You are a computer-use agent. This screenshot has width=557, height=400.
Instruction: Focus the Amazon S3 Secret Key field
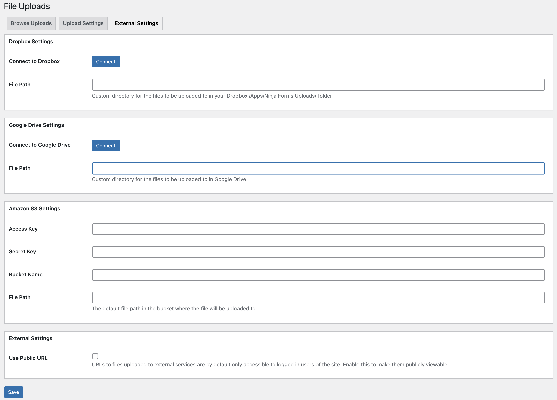tap(318, 252)
